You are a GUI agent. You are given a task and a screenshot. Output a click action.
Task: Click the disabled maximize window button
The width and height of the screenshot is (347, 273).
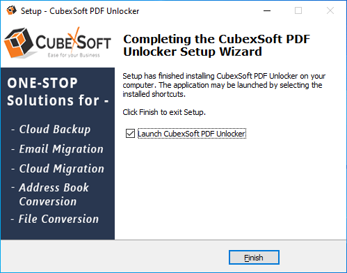click(298, 10)
